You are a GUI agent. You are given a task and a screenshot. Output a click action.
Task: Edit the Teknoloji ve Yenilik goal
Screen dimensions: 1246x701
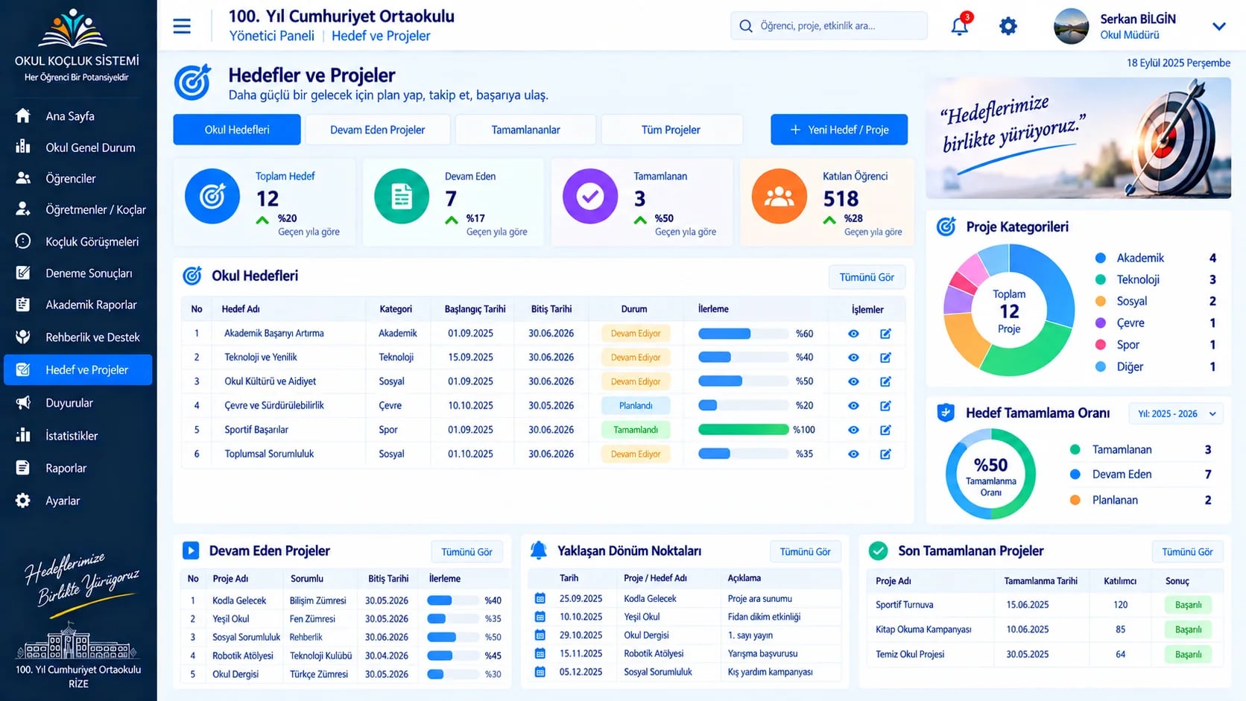click(x=885, y=358)
